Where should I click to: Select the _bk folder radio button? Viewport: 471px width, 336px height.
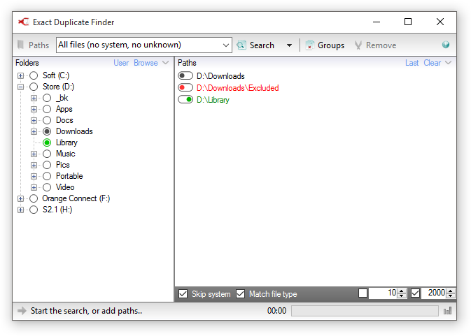coord(47,98)
